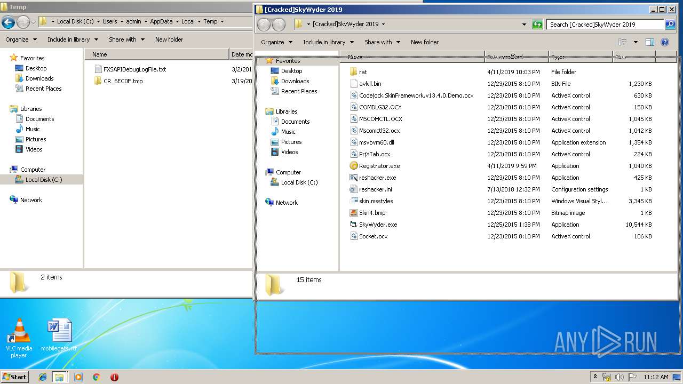683x384 pixels.
Task: Select the SkyWyder.exe application icon
Action: pyautogui.click(x=353, y=225)
